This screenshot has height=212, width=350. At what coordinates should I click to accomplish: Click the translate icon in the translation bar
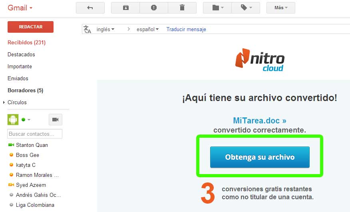click(87, 29)
